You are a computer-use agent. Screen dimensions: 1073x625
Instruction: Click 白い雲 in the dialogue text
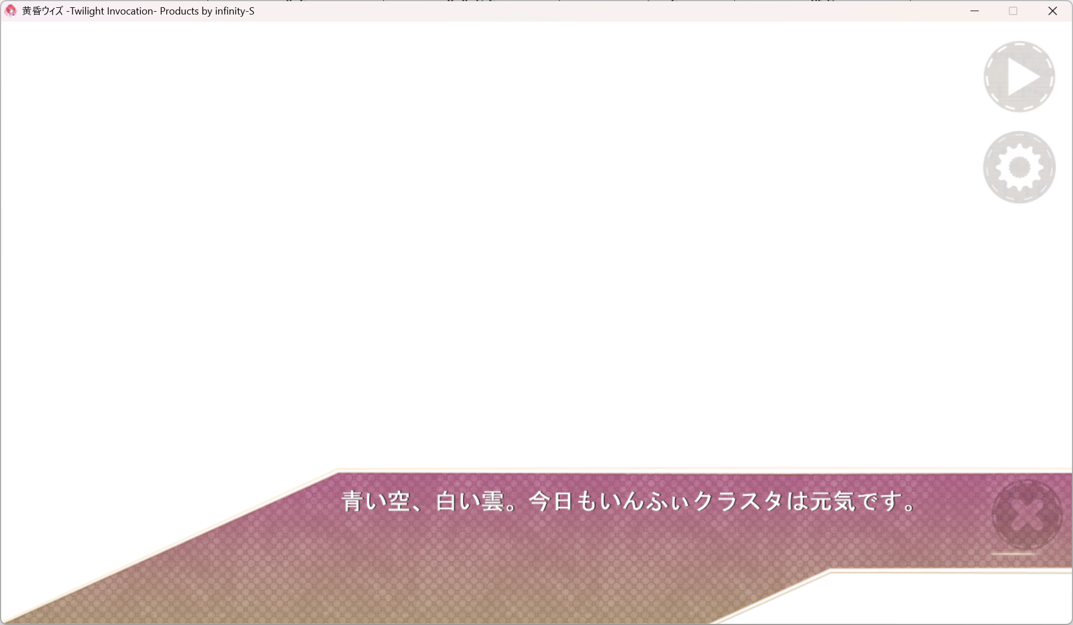(470, 501)
